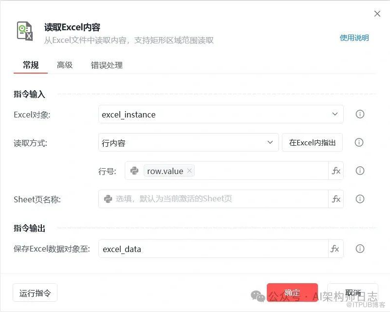Viewport: 390px width, 312px height.
Task: Cancel with the 取消 button
Action: point(353,292)
